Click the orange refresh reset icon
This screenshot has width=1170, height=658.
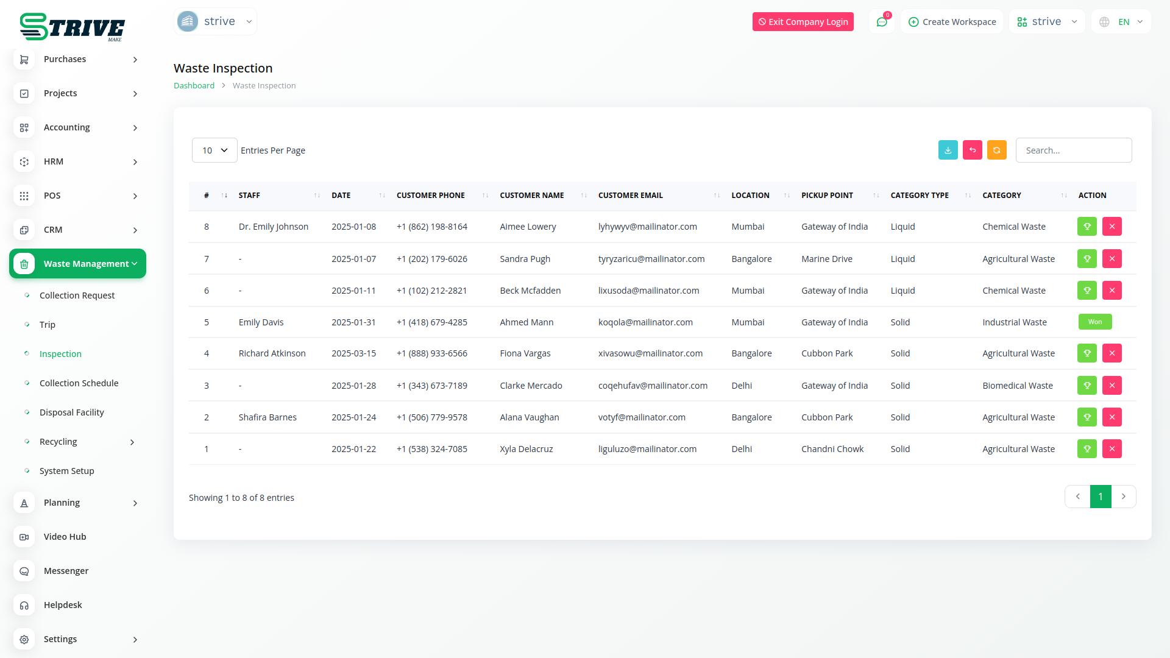[x=996, y=150]
